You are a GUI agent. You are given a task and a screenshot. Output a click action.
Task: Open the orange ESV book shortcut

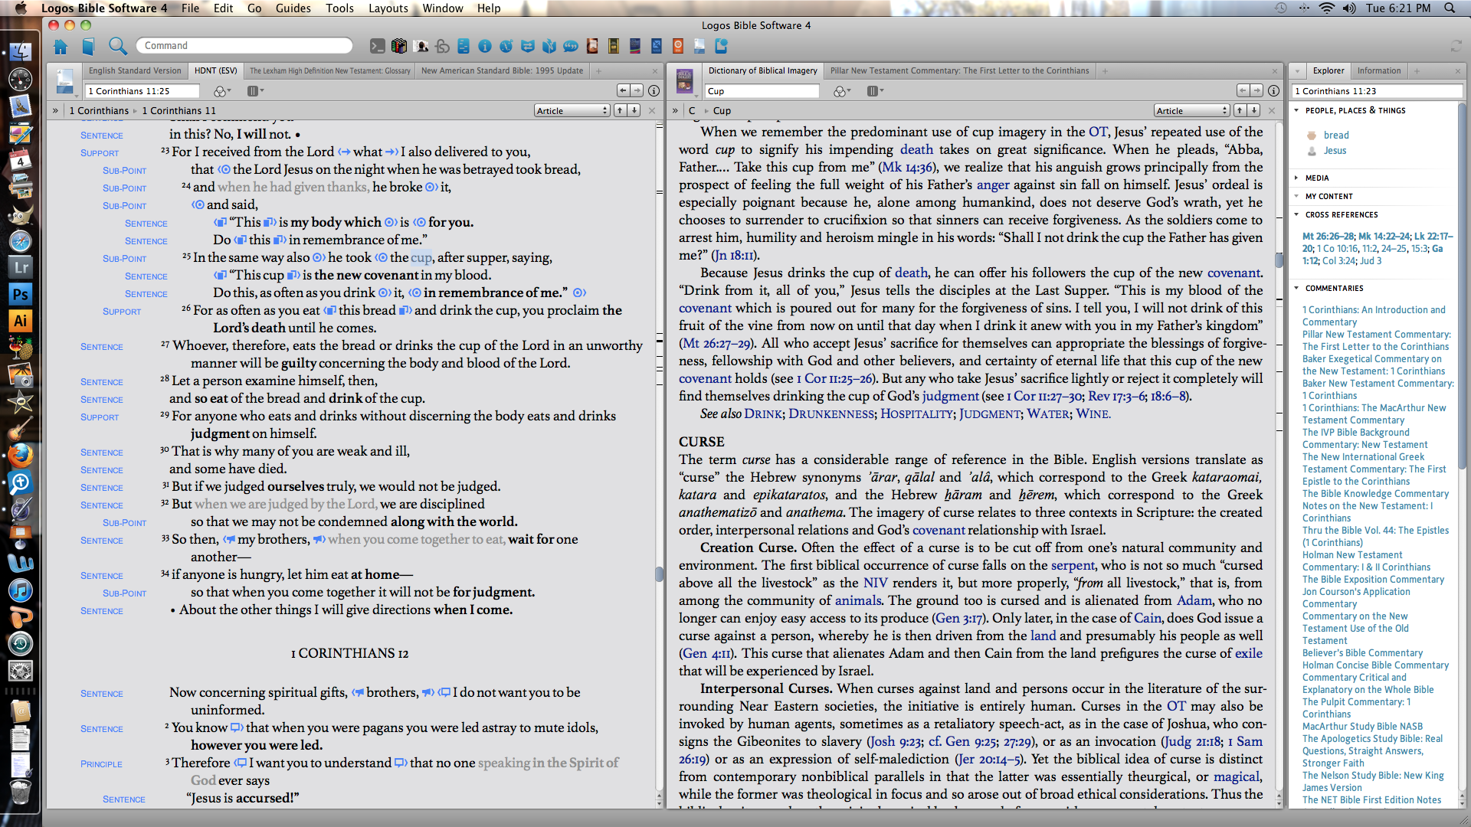[678, 47]
